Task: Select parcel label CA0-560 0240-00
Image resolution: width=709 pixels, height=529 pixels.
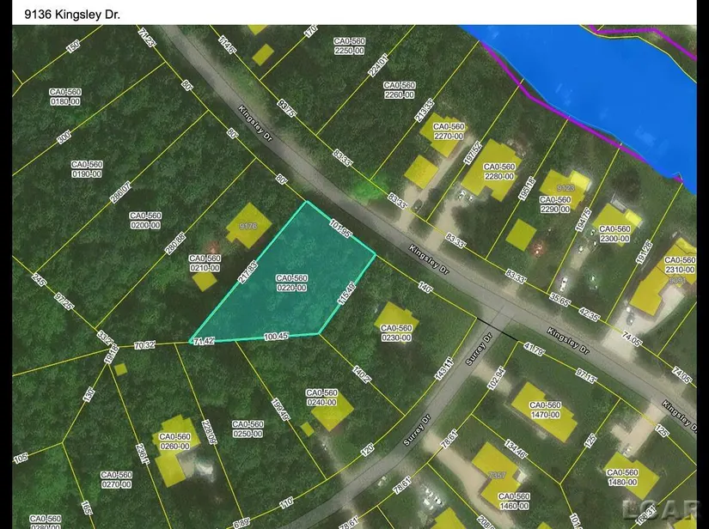Action: tap(324, 398)
